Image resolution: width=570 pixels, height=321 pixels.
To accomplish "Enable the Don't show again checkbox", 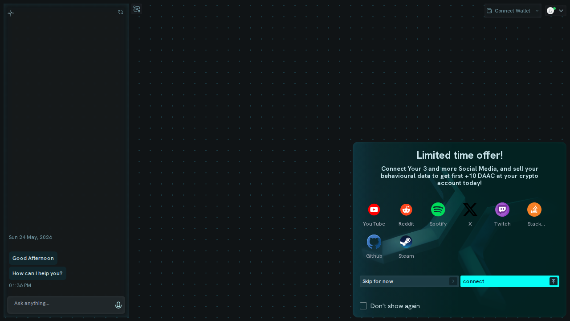I will pyautogui.click(x=363, y=306).
